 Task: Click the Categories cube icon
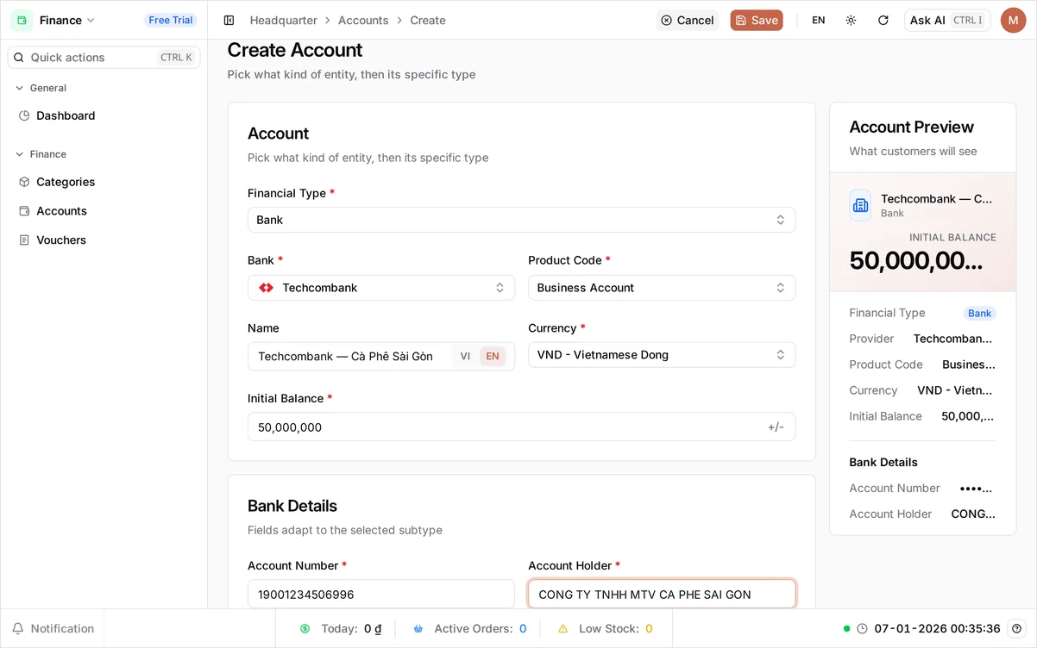[24, 182]
